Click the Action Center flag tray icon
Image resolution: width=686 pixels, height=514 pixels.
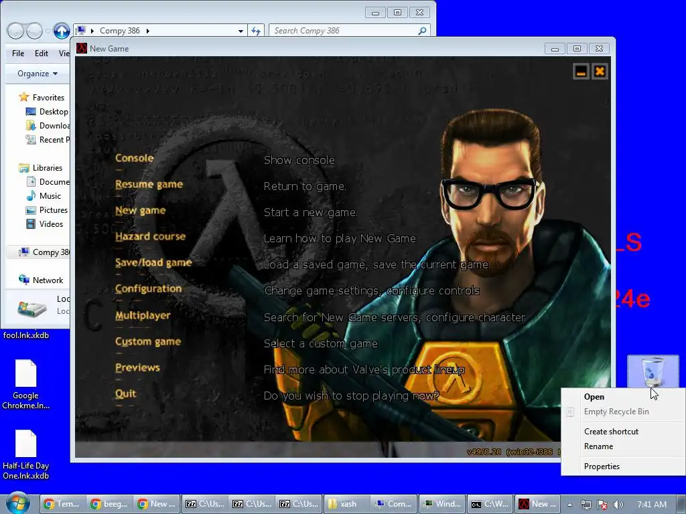[x=602, y=505]
